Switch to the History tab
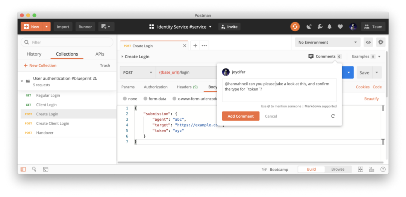Viewport: 406px width, 197px height. (x=34, y=54)
